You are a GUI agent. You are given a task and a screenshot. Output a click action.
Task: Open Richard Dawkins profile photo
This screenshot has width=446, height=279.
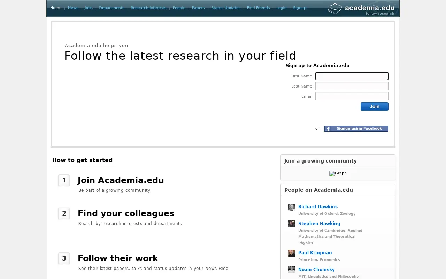point(291,207)
